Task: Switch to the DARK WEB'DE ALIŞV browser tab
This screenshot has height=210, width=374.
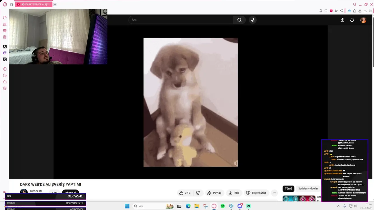Action: (x=33, y=4)
